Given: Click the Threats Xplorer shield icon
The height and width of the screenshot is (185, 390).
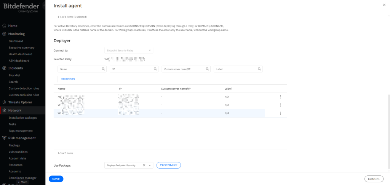Looking at the screenshot, I should click(x=4, y=102).
